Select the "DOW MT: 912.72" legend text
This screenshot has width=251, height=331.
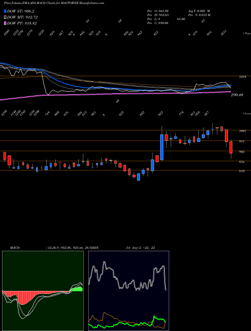tap(23, 18)
